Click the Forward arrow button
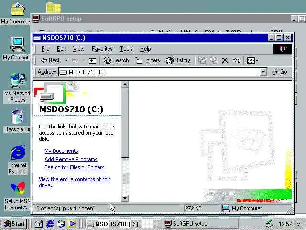The height and width of the screenshot is (230, 306). click(75, 61)
